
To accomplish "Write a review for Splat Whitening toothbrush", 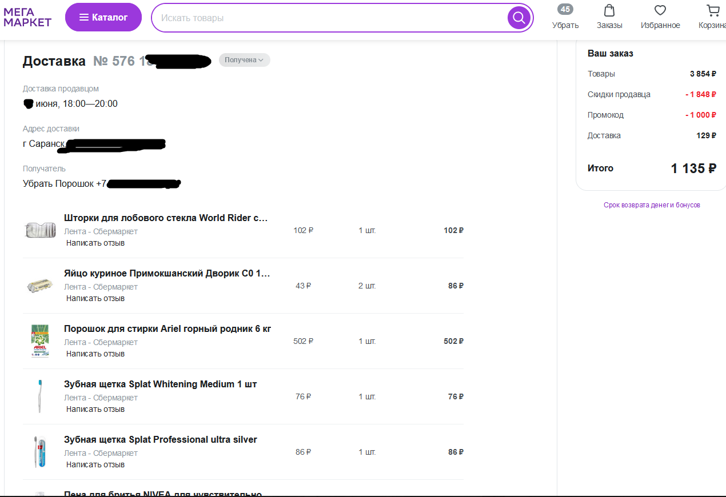I will 95,409.
